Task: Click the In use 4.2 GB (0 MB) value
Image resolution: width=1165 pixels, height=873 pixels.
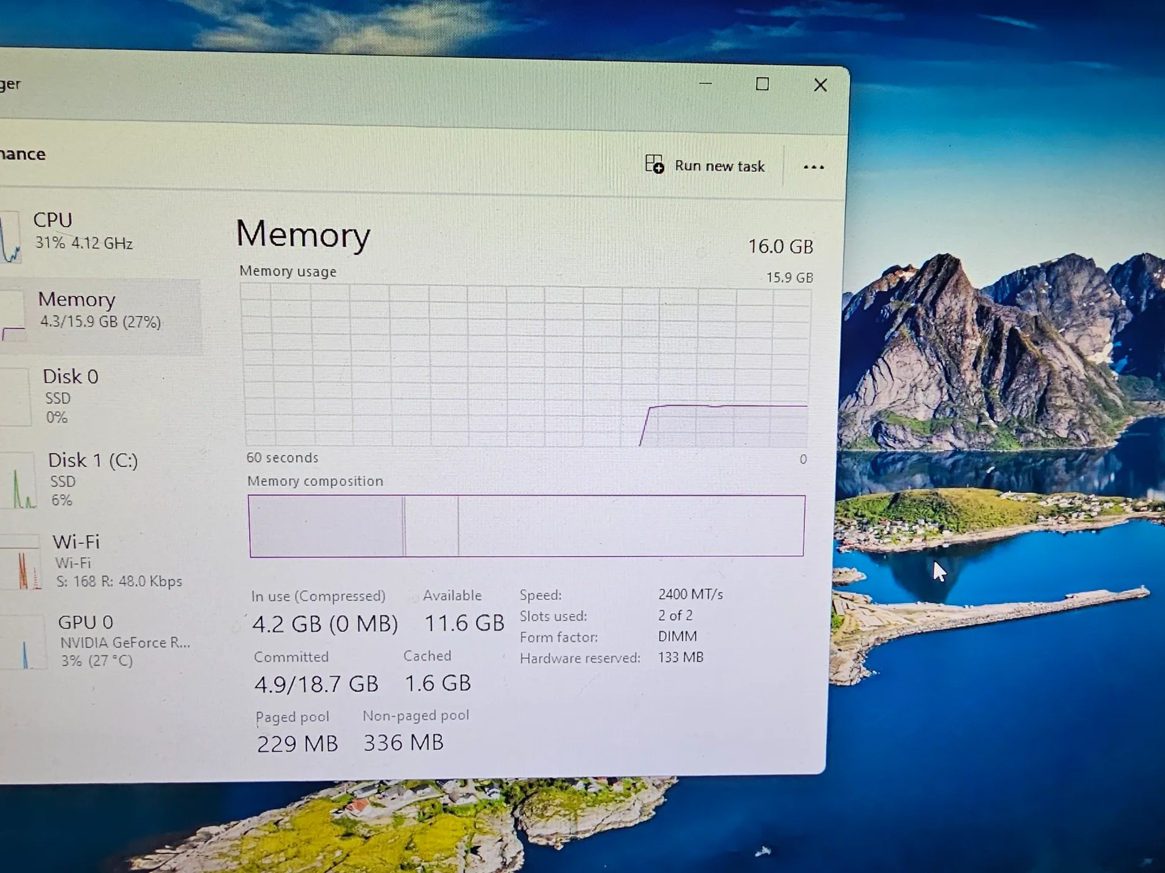Action: pyautogui.click(x=325, y=624)
